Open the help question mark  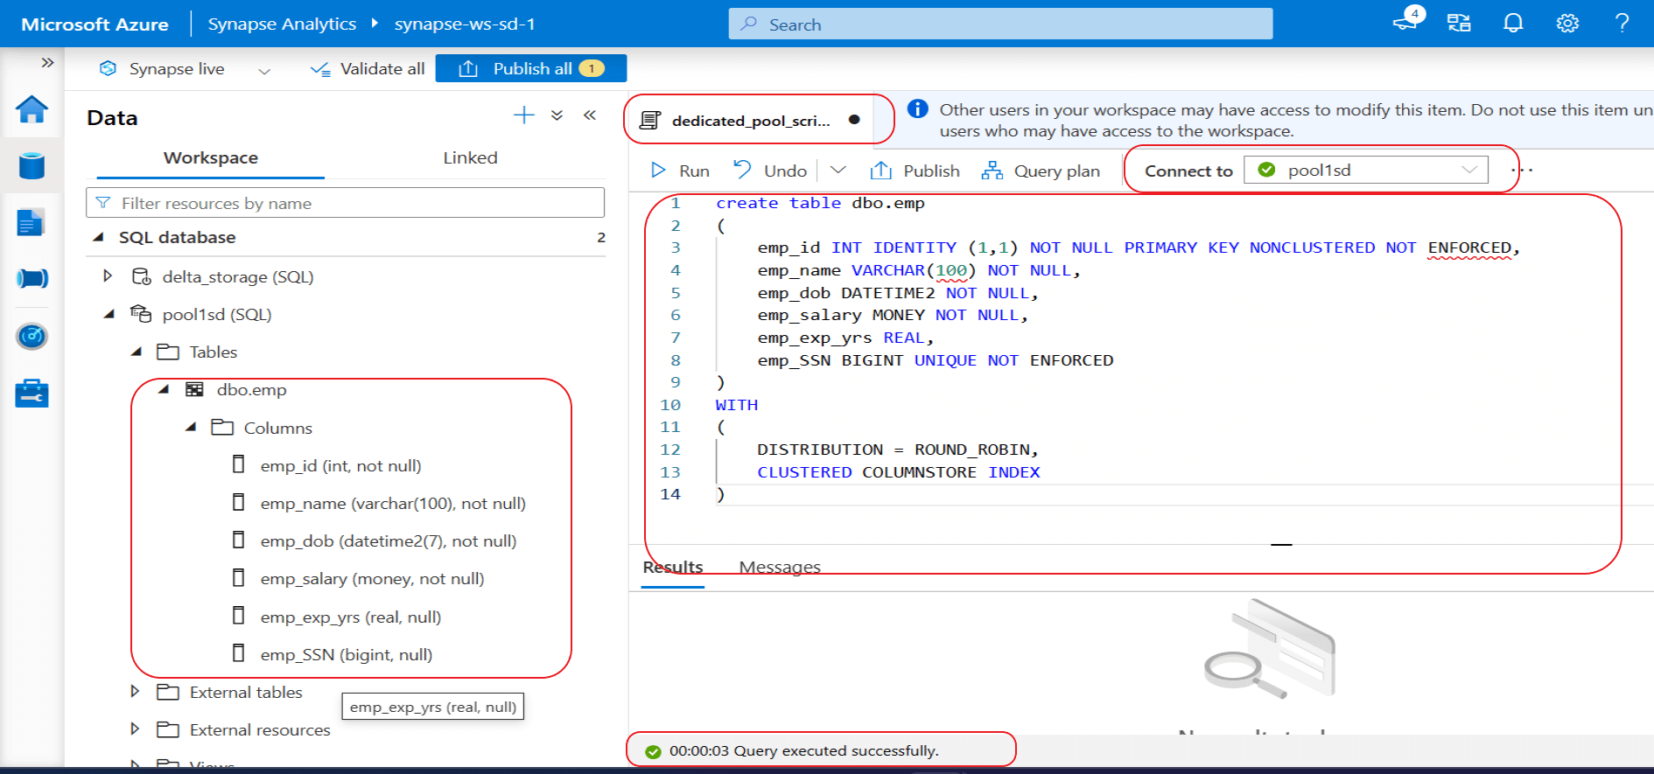pyautogui.click(x=1622, y=24)
